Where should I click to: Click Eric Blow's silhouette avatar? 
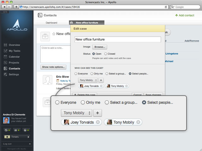[48, 80]
